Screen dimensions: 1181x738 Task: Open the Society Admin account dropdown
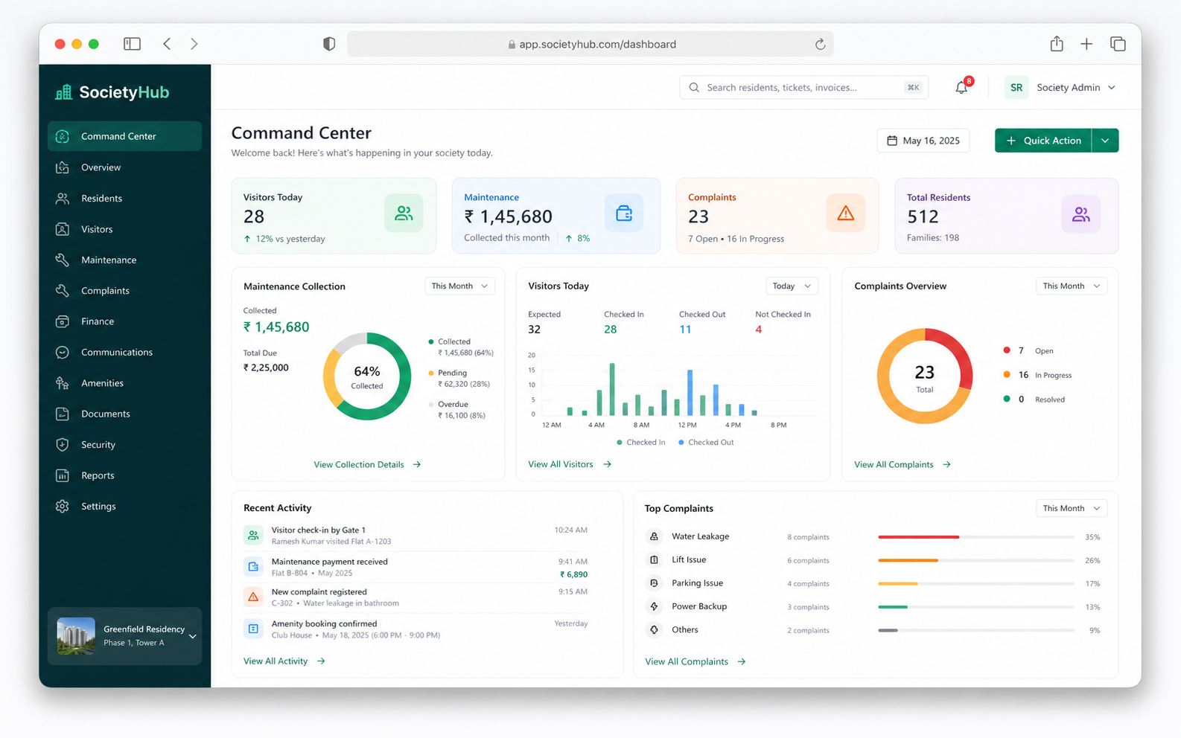(x=1075, y=88)
